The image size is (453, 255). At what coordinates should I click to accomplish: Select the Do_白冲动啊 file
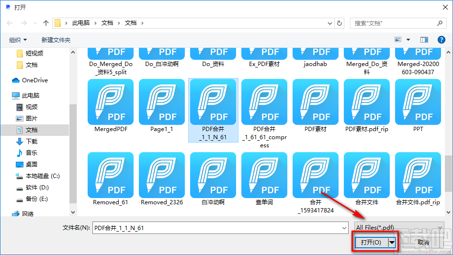tap(162, 58)
